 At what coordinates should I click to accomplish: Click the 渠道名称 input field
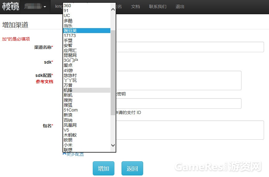pyautogui.click(x=190, y=47)
